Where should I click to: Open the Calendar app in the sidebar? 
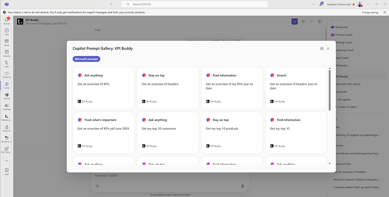tap(7, 53)
